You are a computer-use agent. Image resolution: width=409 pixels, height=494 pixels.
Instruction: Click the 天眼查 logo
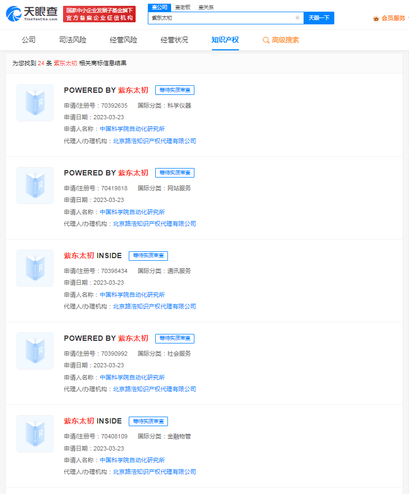click(31, 14)
